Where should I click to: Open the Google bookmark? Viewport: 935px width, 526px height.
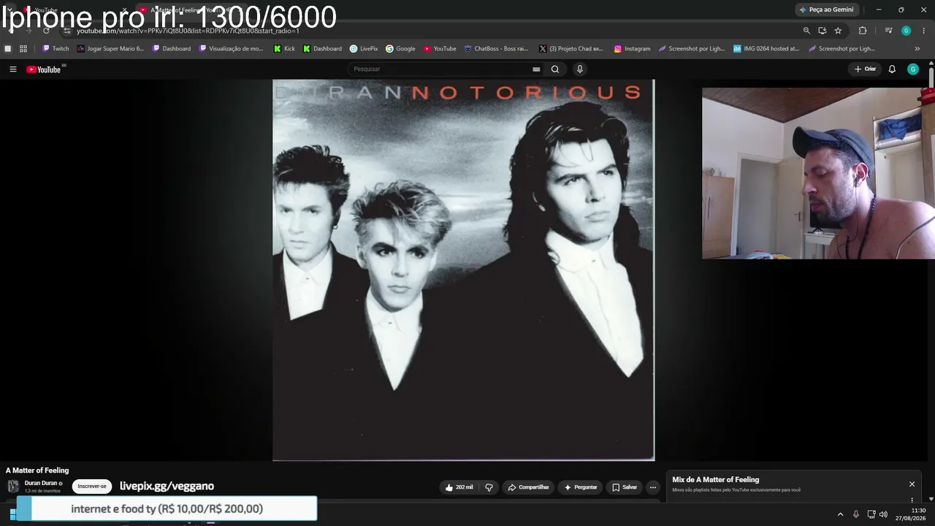pos(400,49)
